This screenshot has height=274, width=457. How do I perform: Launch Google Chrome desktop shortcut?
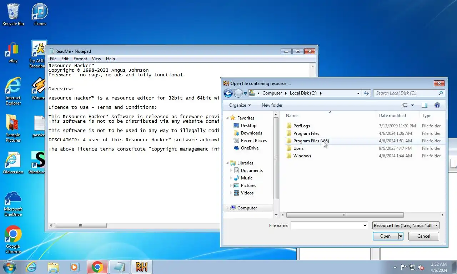[13, 240]
